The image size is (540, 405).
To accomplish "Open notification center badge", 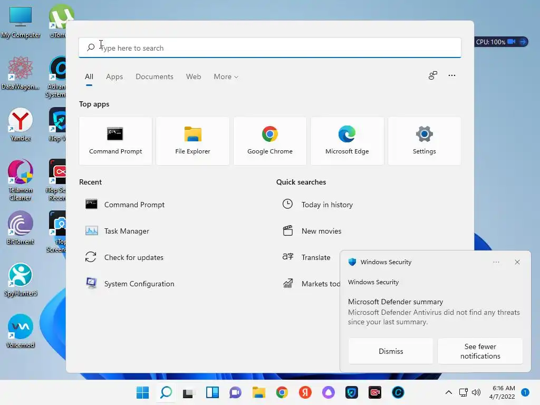I will pyautogui.click(x=525, y=392).
